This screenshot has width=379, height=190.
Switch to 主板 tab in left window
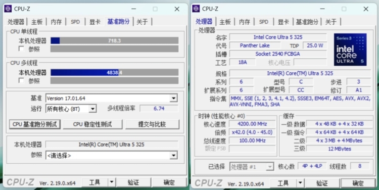(x=37, y=22)
